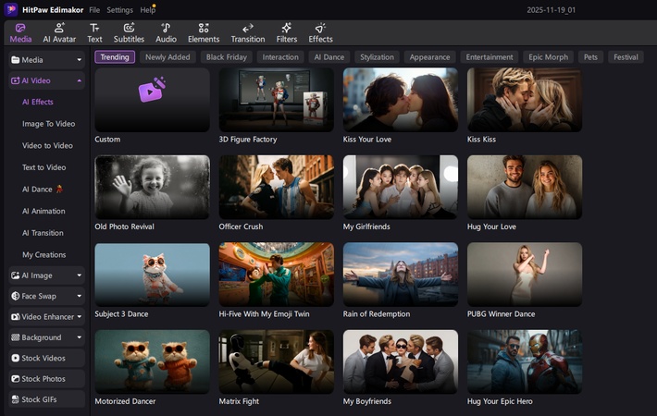Select the Black Friday category tab
Viewport: 657px width, 416px height.
227,57
